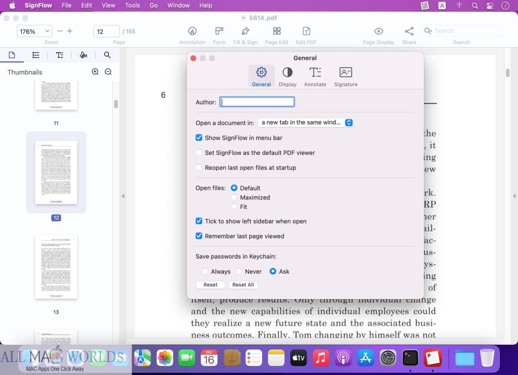Open the File menu
The width and height of the screenshot is (518, 375).
point(66,5)
